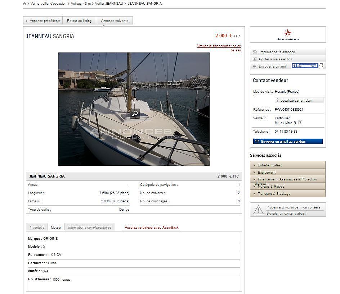The image size is (340, 294).
Task: Click the envelope icon on email button
Action: [257, 141]
